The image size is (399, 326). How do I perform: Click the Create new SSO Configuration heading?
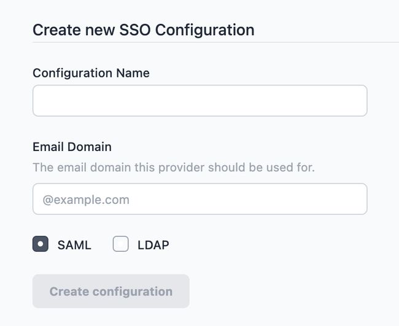click(x=143, y=30)
